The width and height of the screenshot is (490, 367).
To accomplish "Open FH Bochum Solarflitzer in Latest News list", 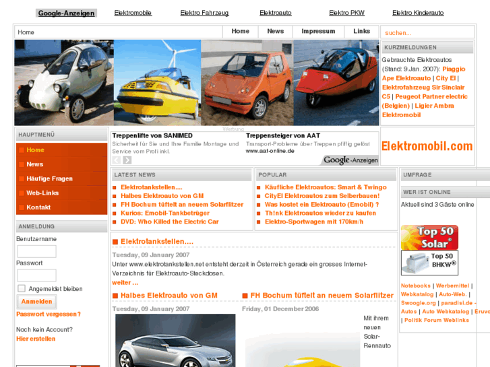I will (182, 205).
